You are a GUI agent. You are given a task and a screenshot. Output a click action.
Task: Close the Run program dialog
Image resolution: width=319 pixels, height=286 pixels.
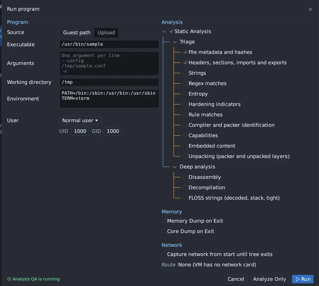click(x=310, y=9)
